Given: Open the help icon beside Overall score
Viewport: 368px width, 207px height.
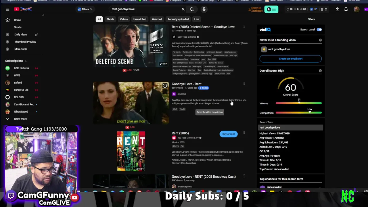Looking at the screenshot, I should click(x=320, y=71).
